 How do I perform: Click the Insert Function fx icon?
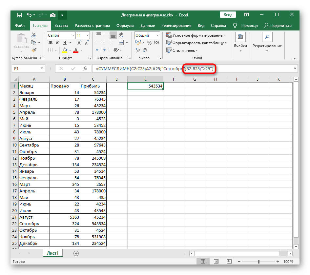(x=85, y=69)
